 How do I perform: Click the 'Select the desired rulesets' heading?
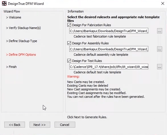[x=113, y=19]
